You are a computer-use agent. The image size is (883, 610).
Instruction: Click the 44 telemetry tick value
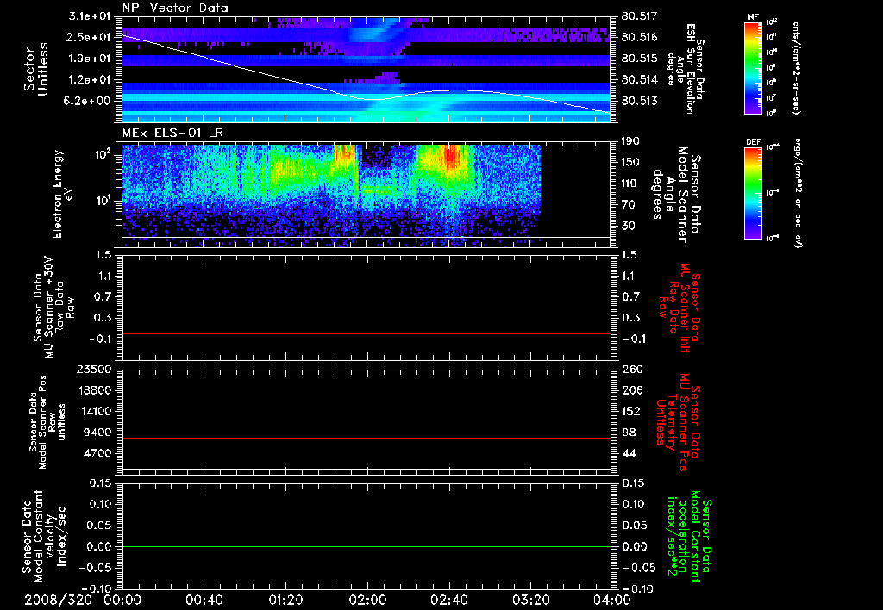pos(629,453)
